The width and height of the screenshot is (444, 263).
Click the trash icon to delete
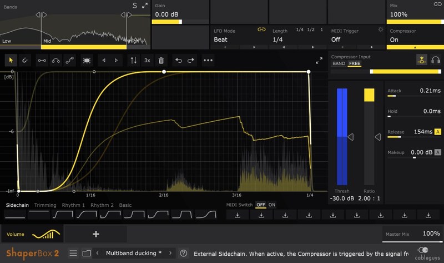pos(161,60)
